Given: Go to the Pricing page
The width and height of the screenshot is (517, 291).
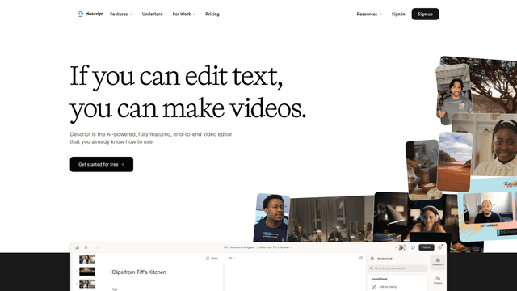Looking at the screenshot, I should [212, 15].
